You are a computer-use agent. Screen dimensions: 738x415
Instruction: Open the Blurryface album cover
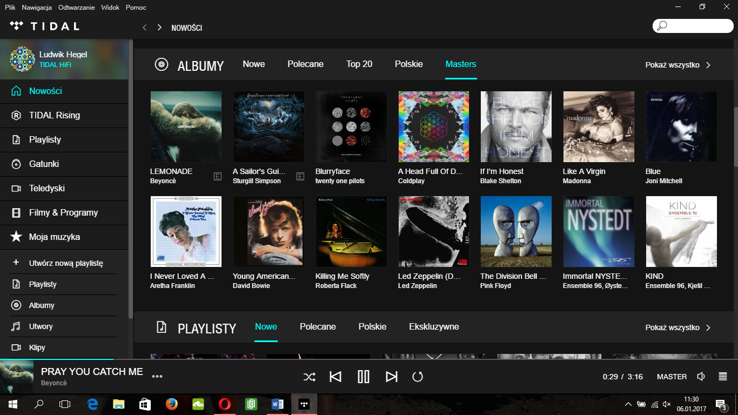[351, 126]
